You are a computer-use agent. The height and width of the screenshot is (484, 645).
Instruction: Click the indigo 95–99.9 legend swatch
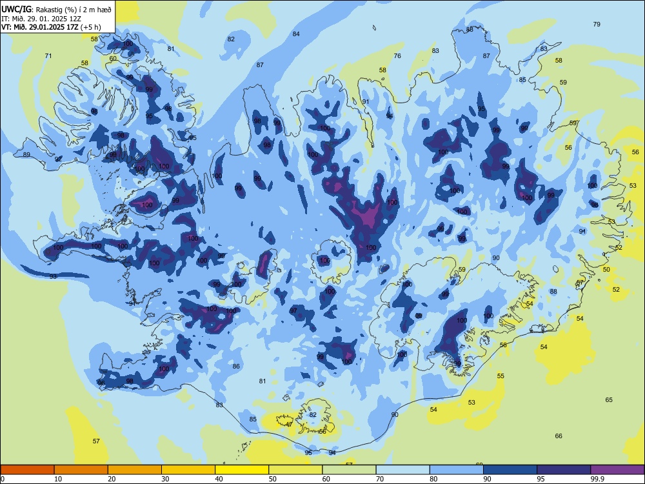tap(564, 470)
